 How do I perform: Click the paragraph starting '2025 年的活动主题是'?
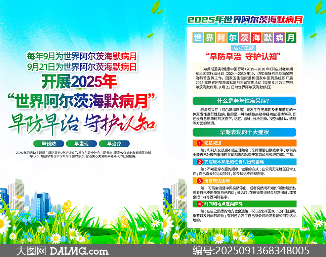tap(83, 154)
